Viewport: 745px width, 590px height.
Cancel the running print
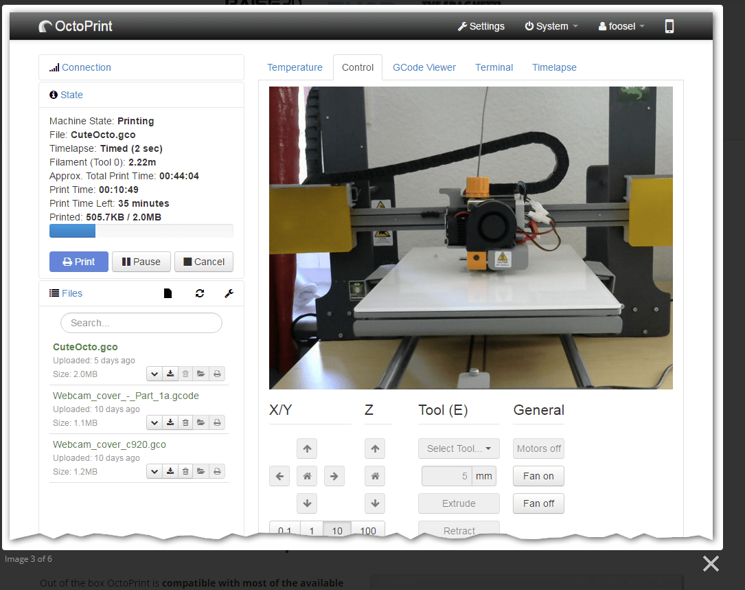click(203, 262)
